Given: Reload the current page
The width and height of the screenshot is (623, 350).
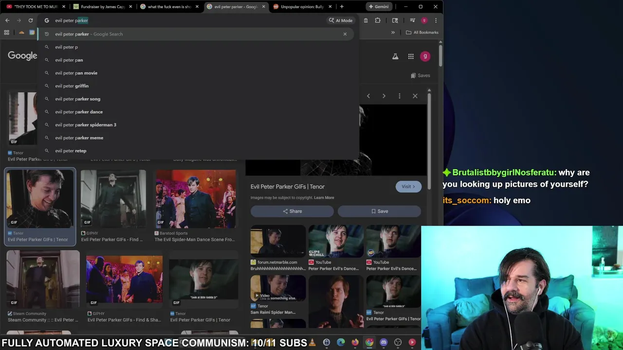Looking at the screenshot, I should pos(31,20).
